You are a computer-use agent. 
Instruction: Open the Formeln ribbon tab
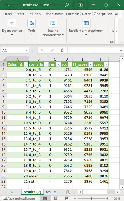(73, 14)
